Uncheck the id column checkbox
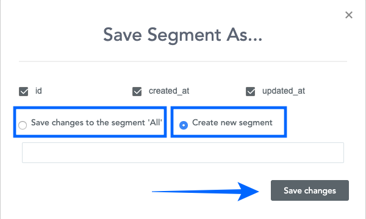The height and width of the screenshot is (219, 366). tap(24, 91)
